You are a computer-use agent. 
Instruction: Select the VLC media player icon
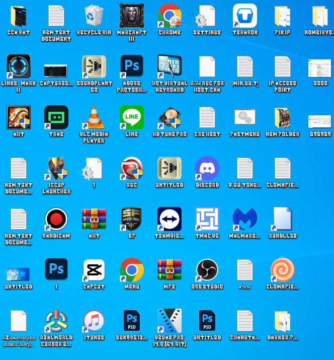pos(94,118)
